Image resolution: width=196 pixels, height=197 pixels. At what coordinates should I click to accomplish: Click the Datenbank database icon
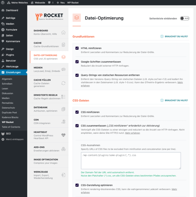click(x=63, y=109)
